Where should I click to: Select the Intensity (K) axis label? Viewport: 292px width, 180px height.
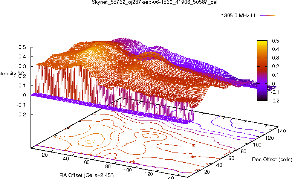[x=12, y=73]
